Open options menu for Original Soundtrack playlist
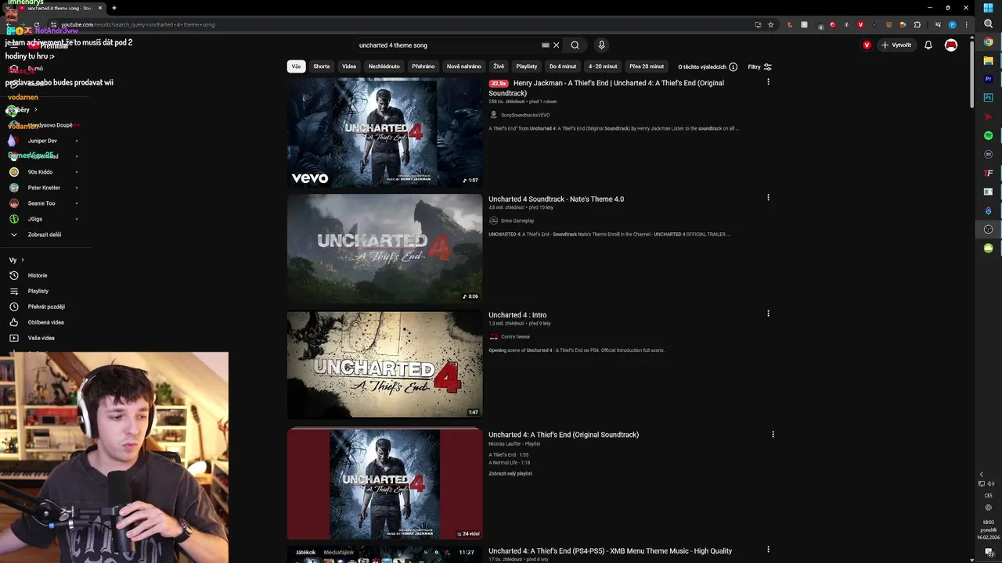The image size is (1002, 563). click(x=773, y=434)
